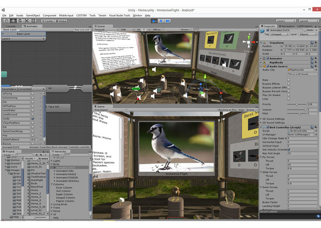Switch to the Navigation tab
Image resolution: width=321 pixels, height=228 pixels.
(x=287, y=26)
